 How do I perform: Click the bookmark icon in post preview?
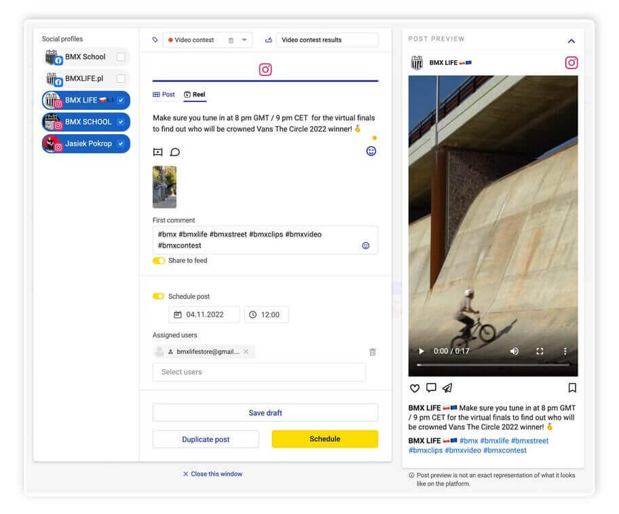click(x=571, y=388)
